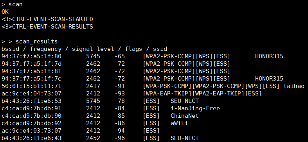Click the flags of the taihao row
The height and width of the screenshot is (142, 308).
click(x=211, y=86)
